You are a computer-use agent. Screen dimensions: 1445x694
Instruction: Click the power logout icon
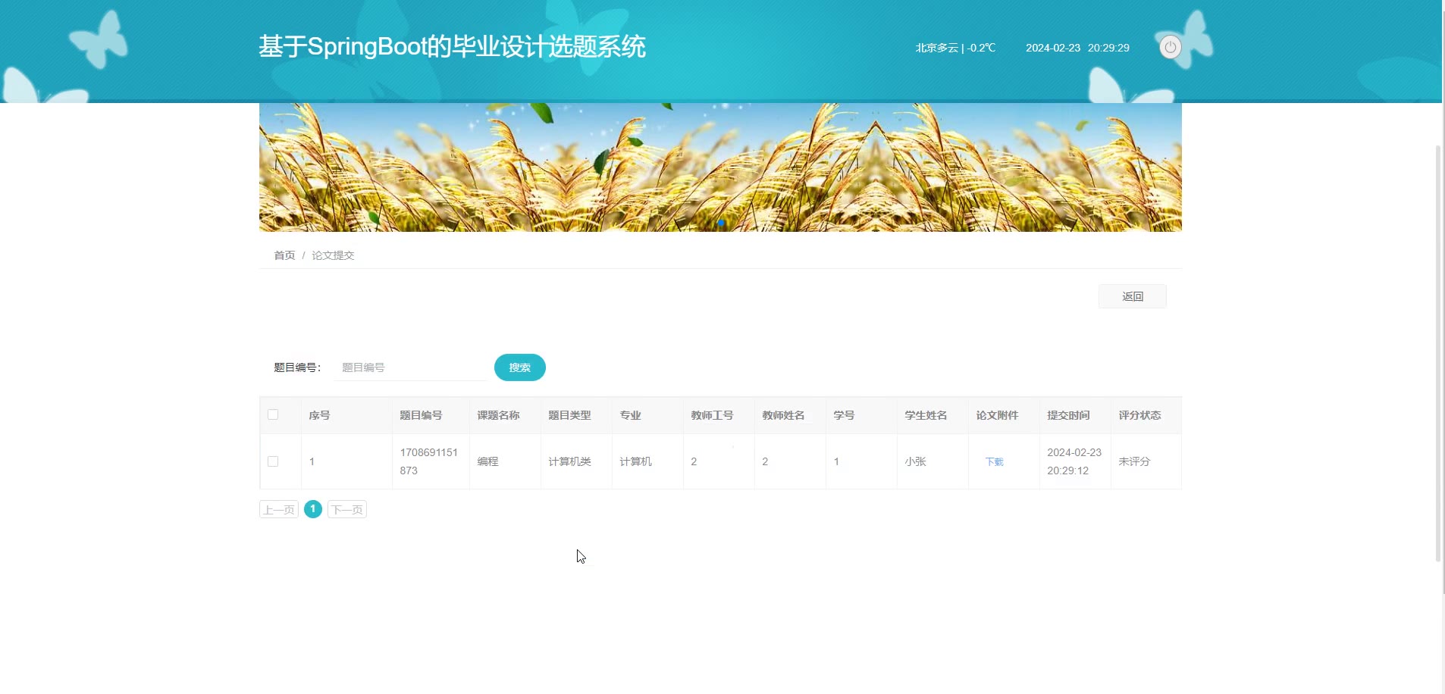click(1170, 47)
